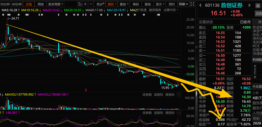Expand the 隐藏 double-arrow control
The height and width of the screenshot is (127, 262).
coord(184,4)
